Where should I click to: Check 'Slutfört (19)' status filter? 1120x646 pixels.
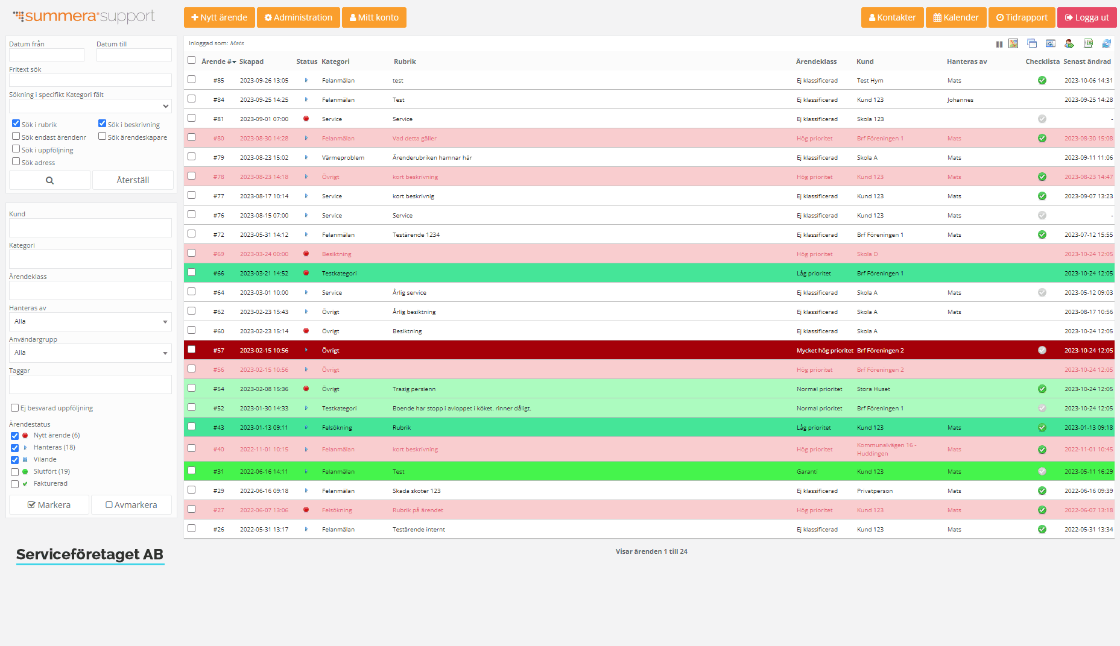tap(15, 472)
